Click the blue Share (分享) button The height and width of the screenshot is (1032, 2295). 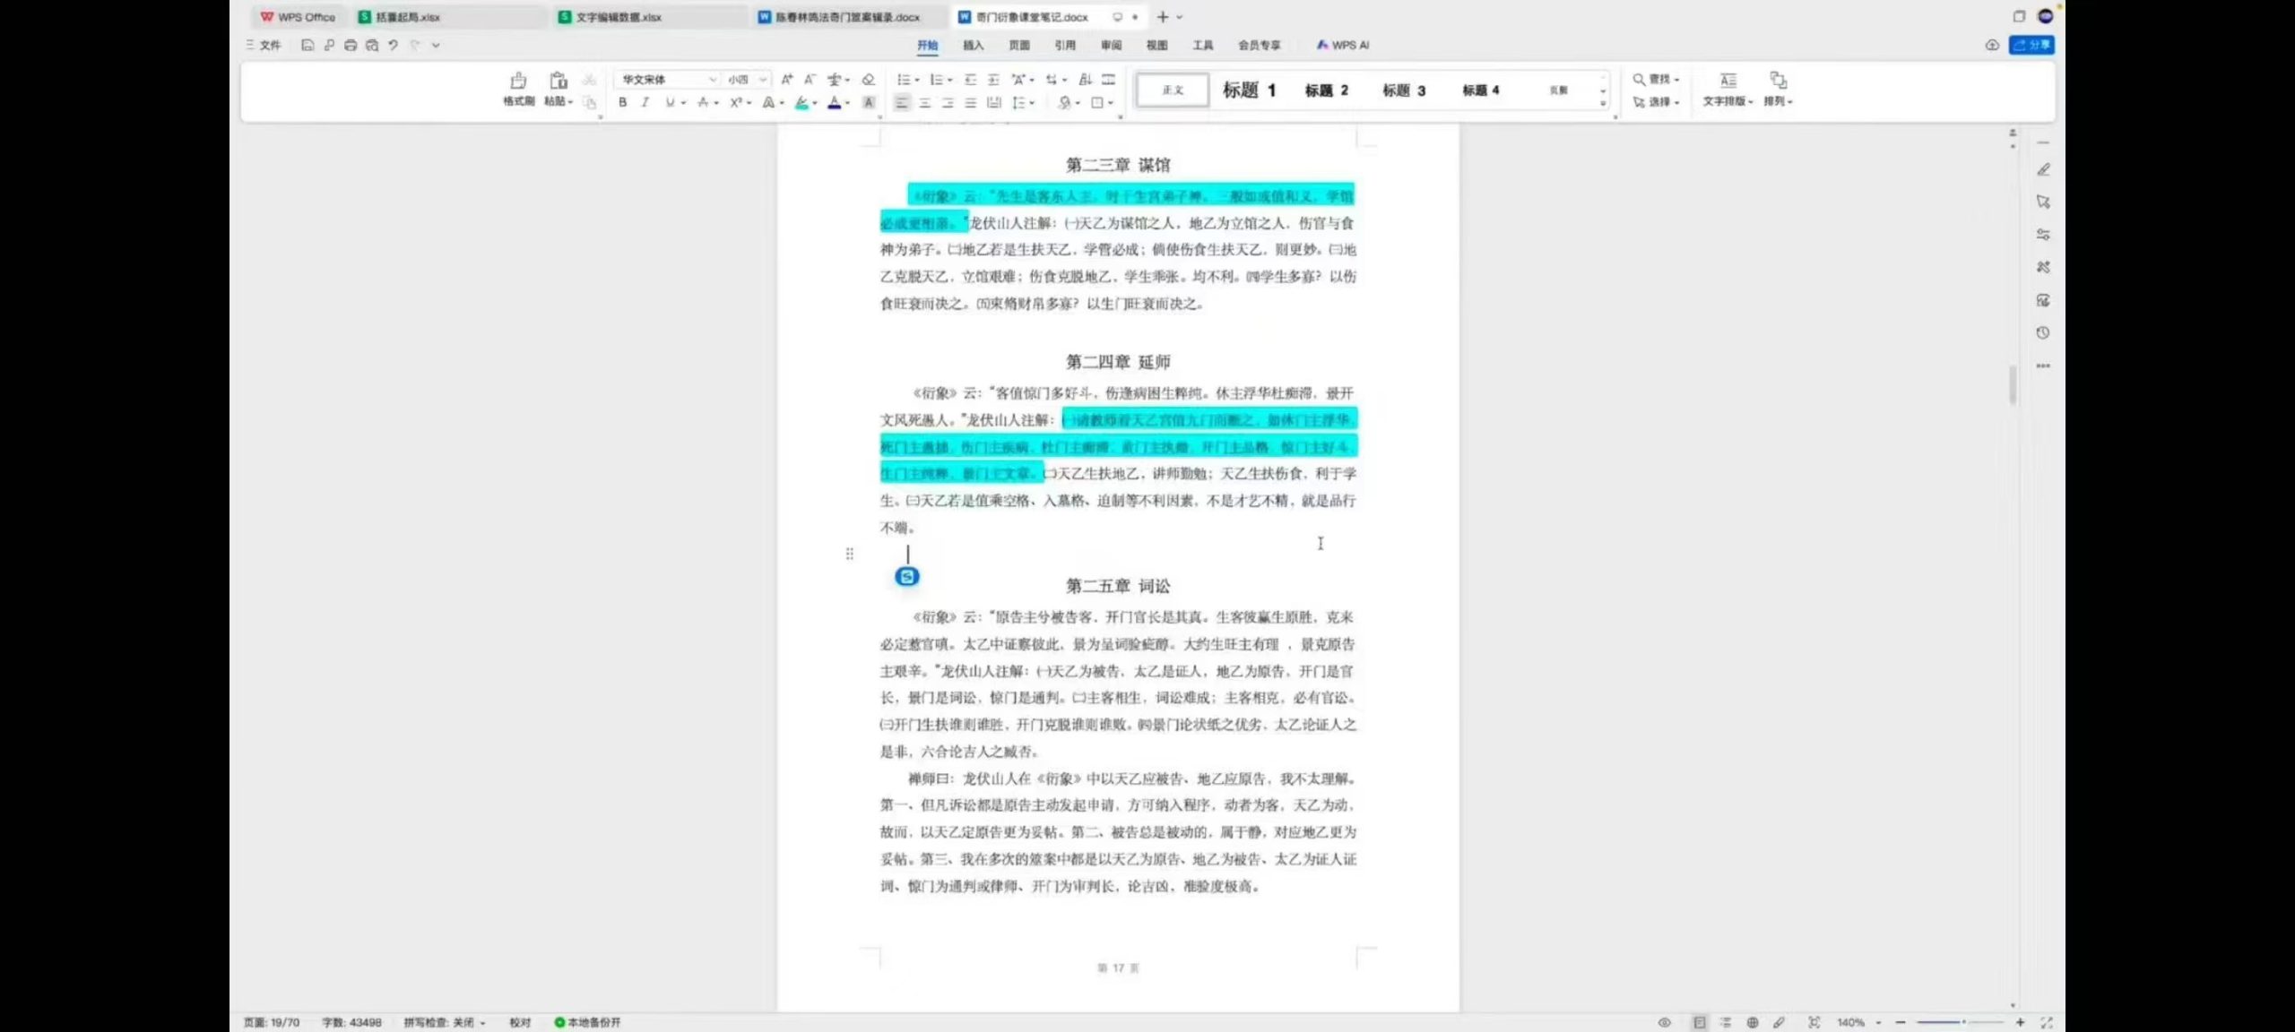(x=2031, y=45)
